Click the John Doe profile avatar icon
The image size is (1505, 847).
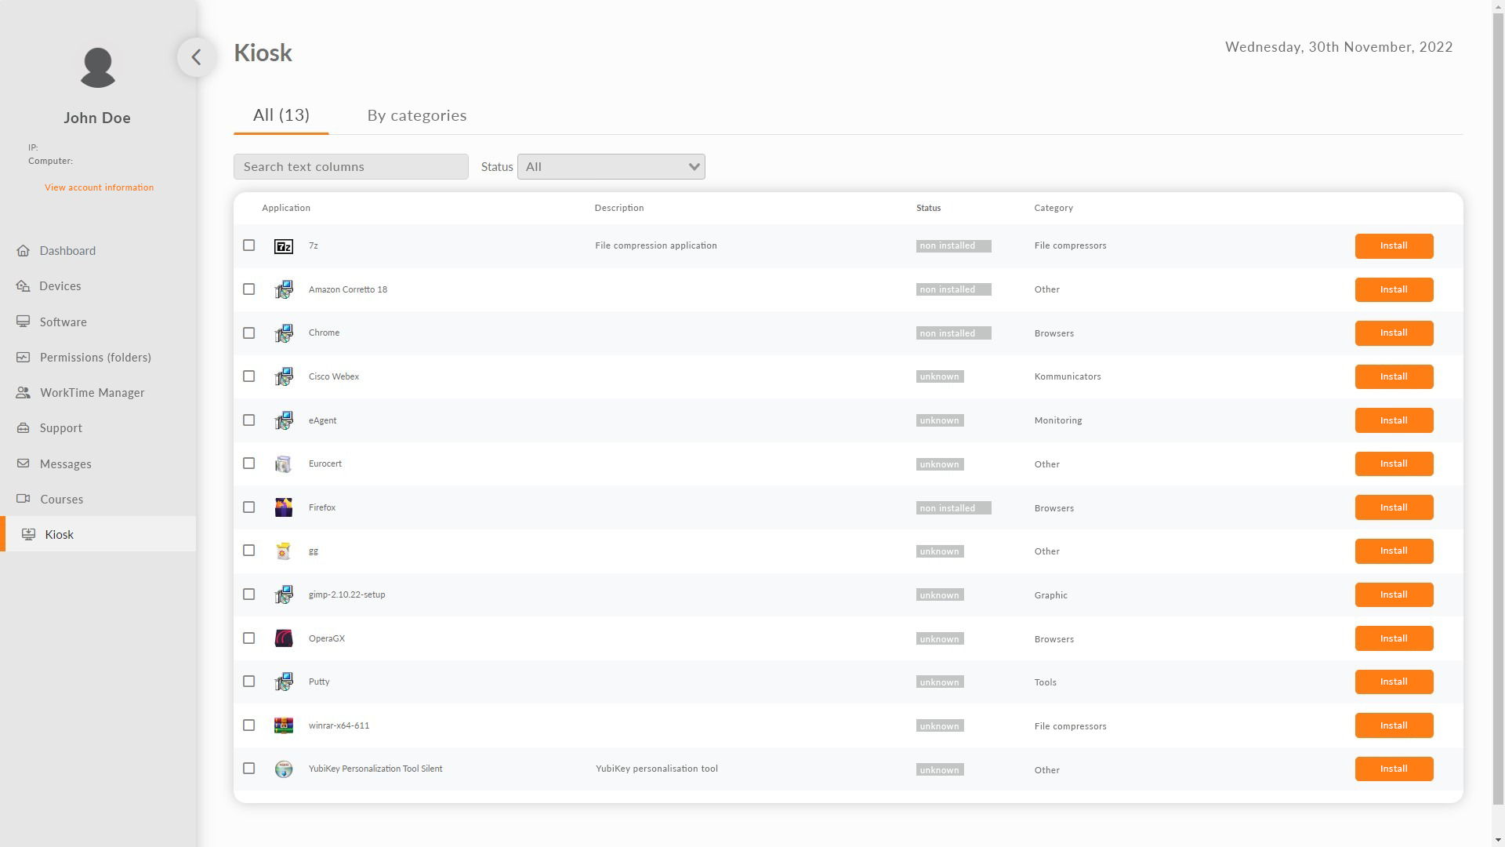click(x=98, y=67)
